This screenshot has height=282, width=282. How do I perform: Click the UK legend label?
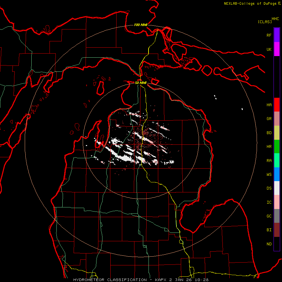pos(269,49)
